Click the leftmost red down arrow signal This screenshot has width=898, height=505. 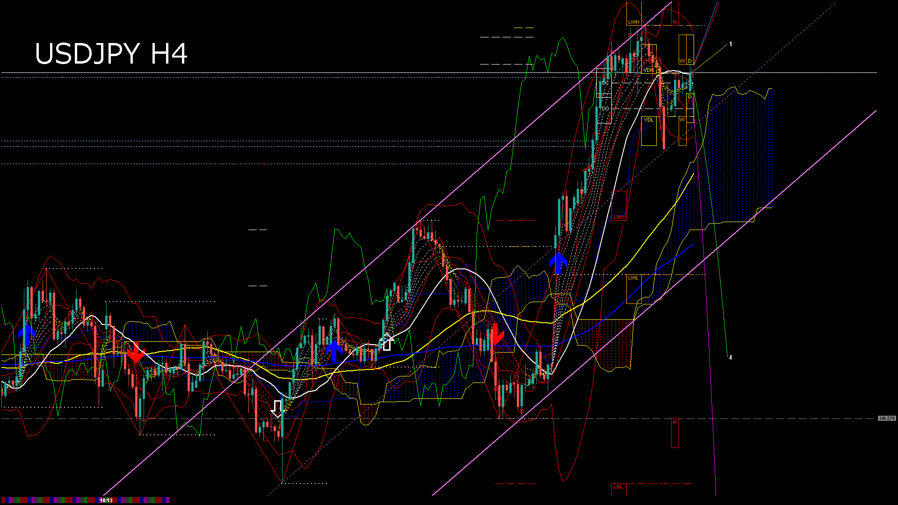click(x=136, y=352)
